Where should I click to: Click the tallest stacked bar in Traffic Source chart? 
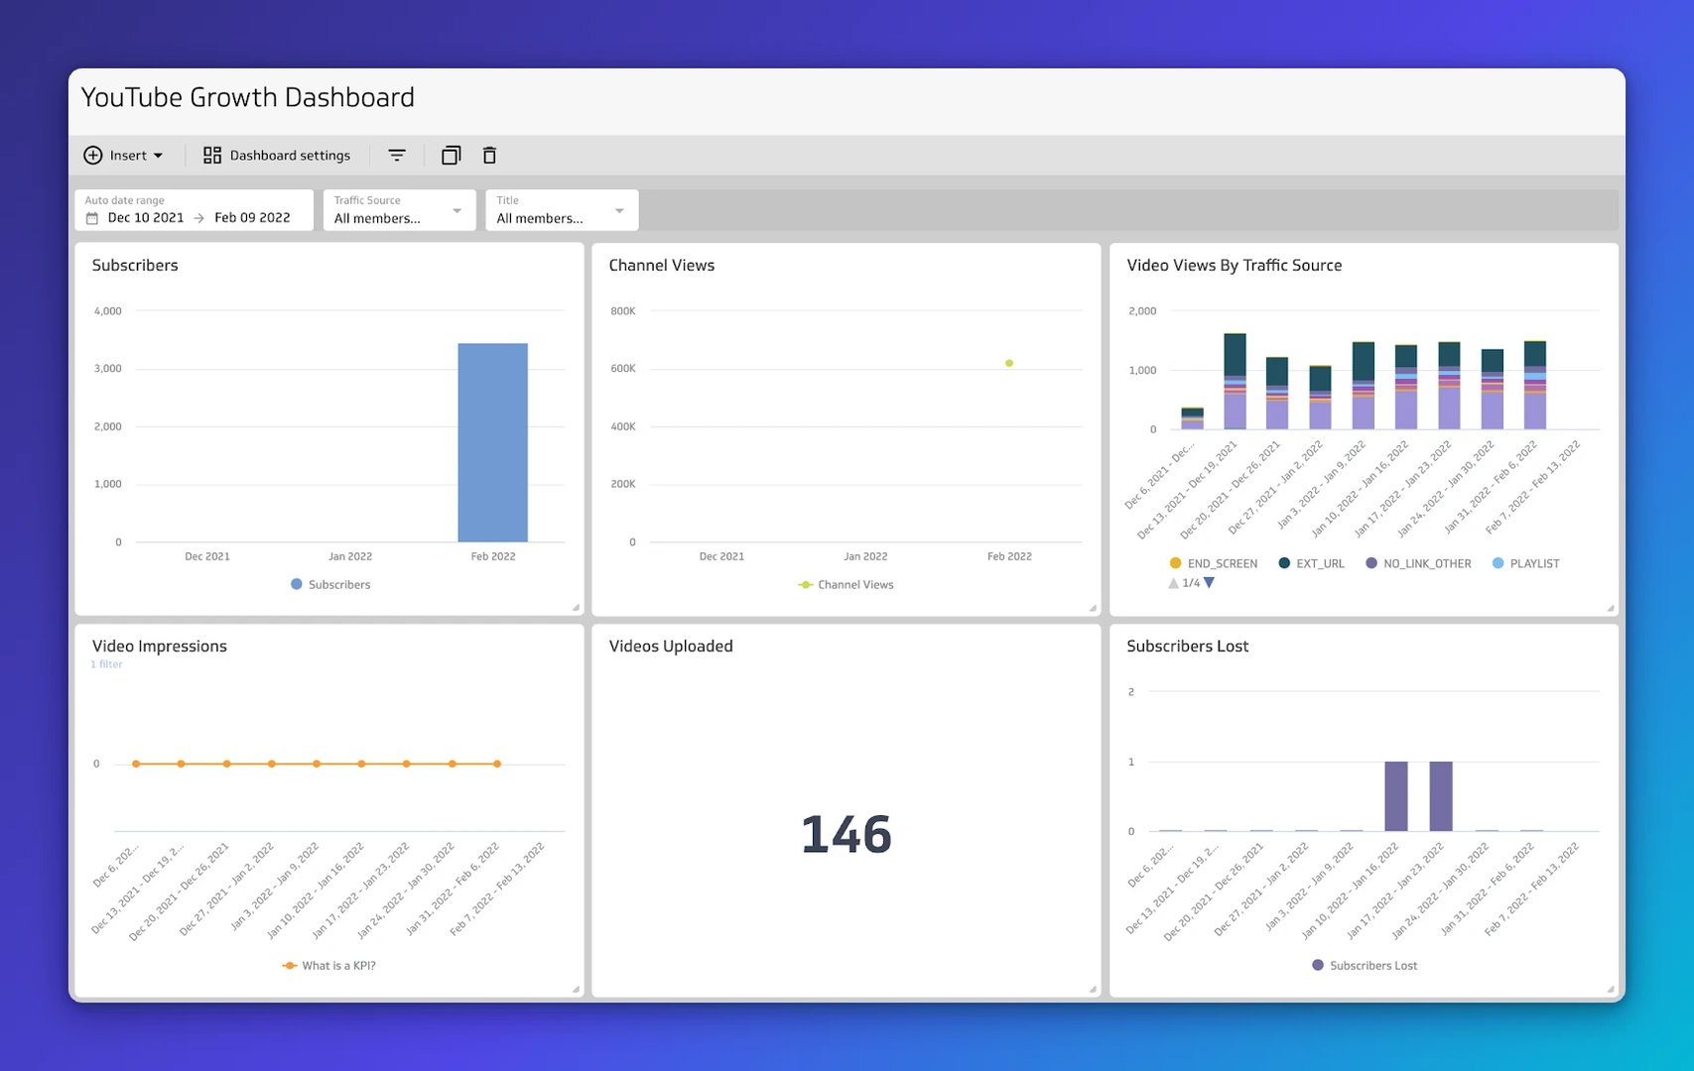click(x=1235, y=382)
